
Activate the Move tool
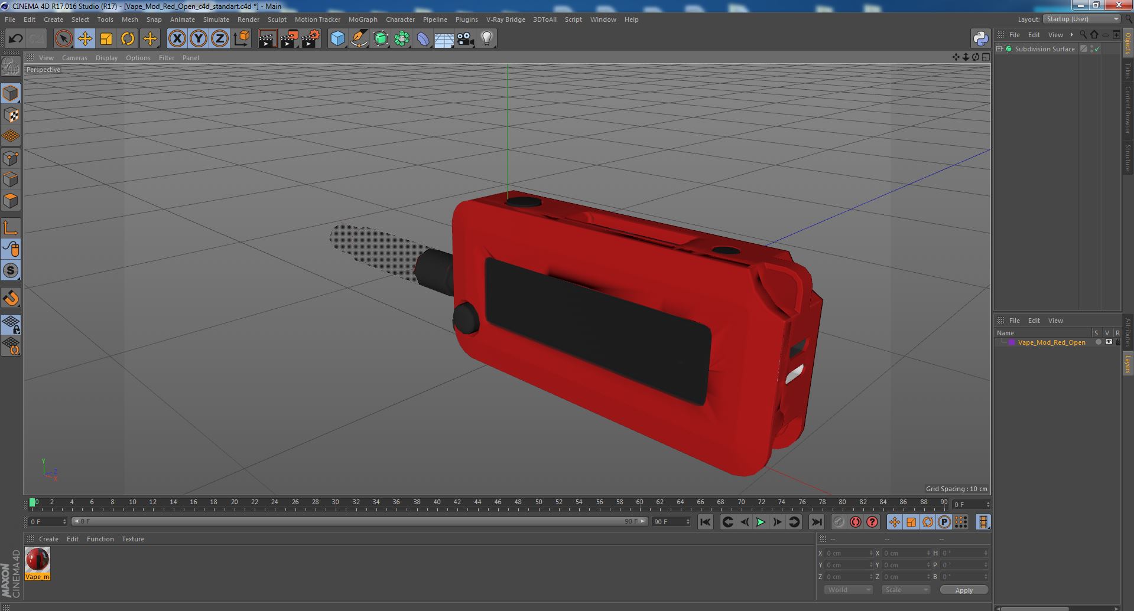(85, 39)
